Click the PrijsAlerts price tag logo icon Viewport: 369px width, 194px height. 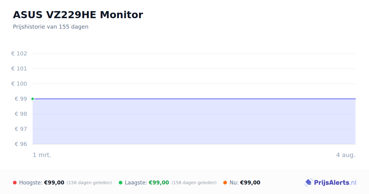click(x=308, y=183)
